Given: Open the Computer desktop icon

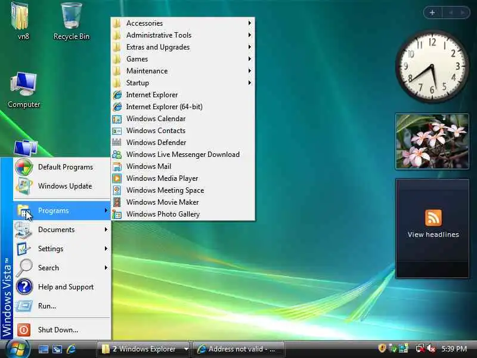Looking at the screenshot, I should (24, 91).
